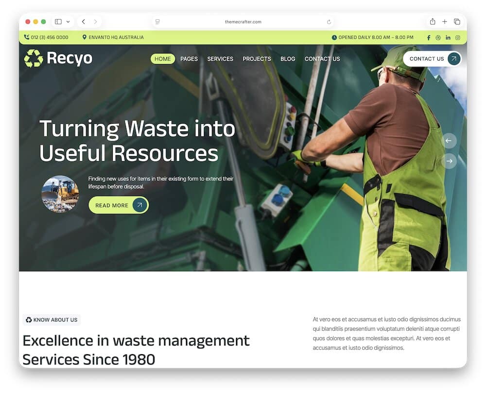Click the reader view icon in address bar
486x393 pixels.
coord(157,22)
